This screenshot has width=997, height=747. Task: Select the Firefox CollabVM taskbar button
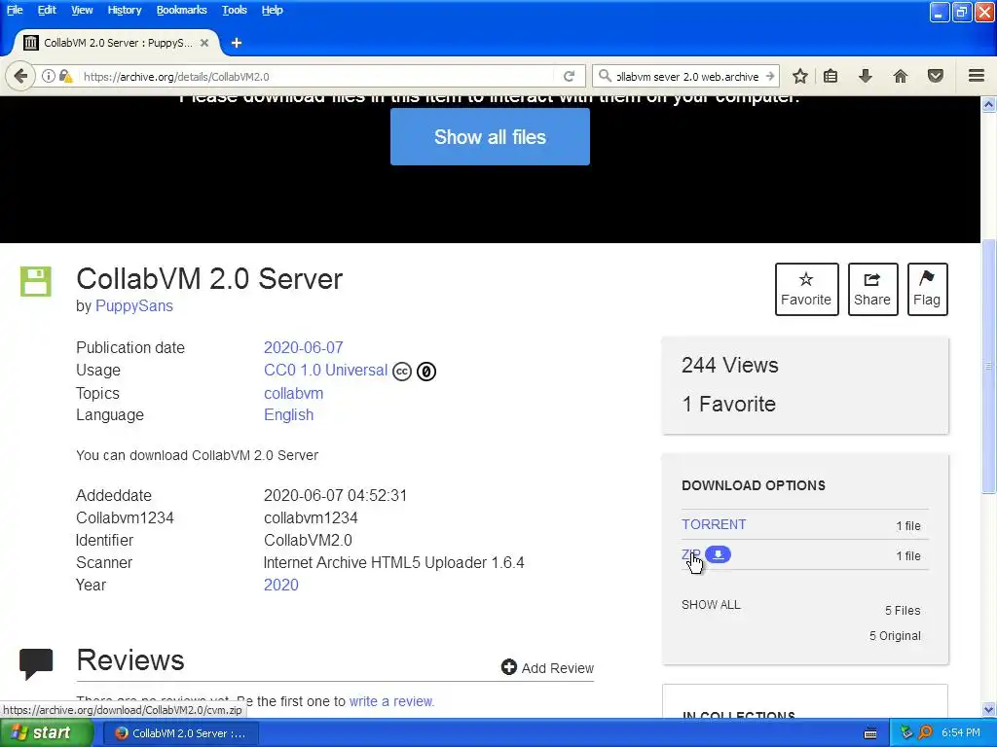click(x=180, y=733)
